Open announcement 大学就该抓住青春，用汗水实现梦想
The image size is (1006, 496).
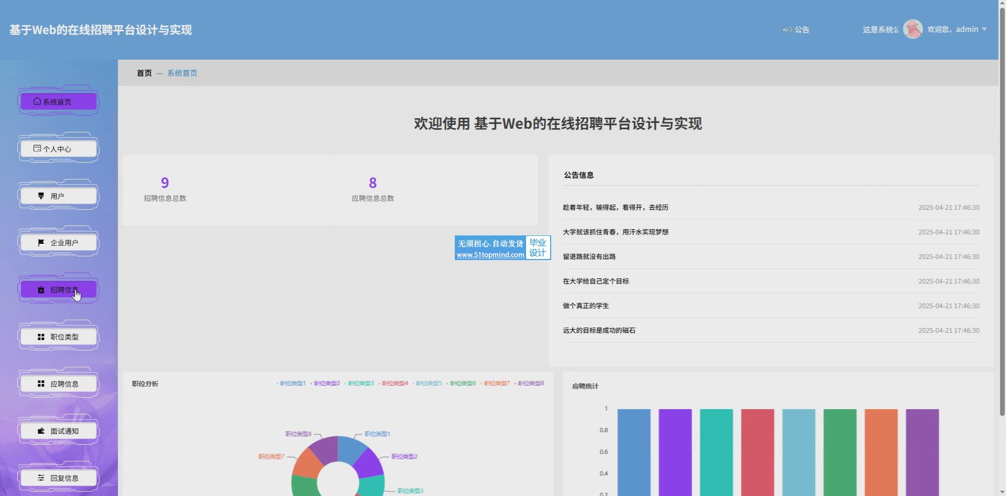click(616, 232)
